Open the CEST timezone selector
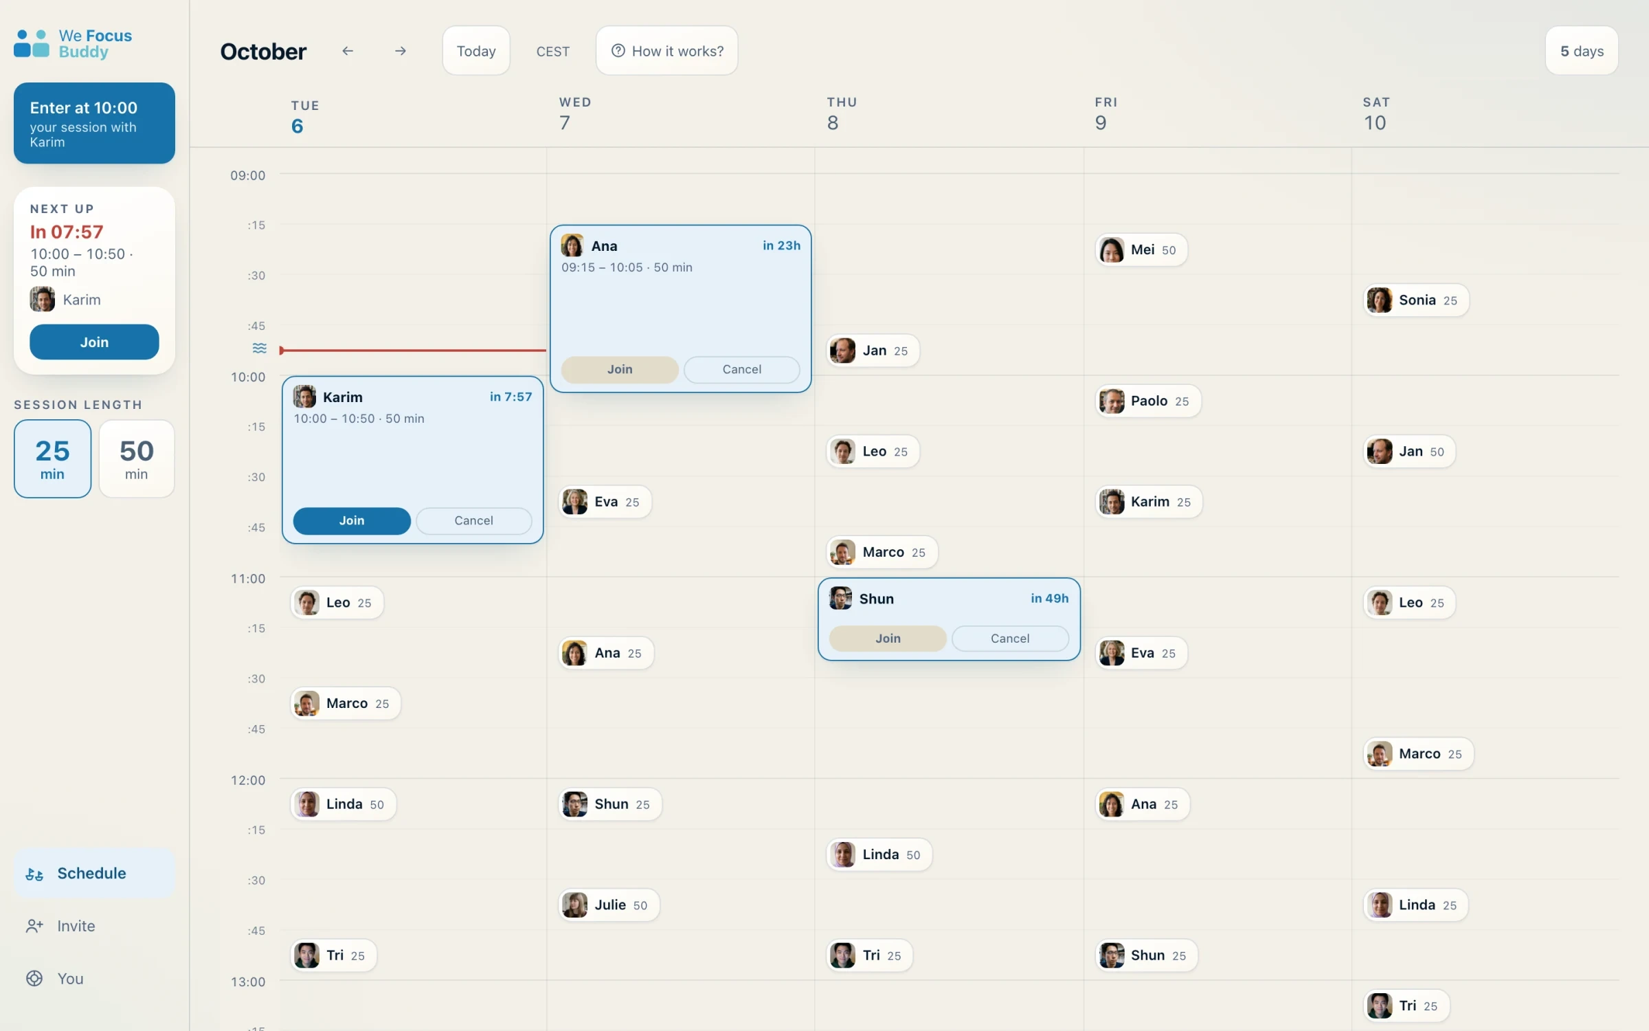The image size is (1649, 1031). [x=553, y=52]
